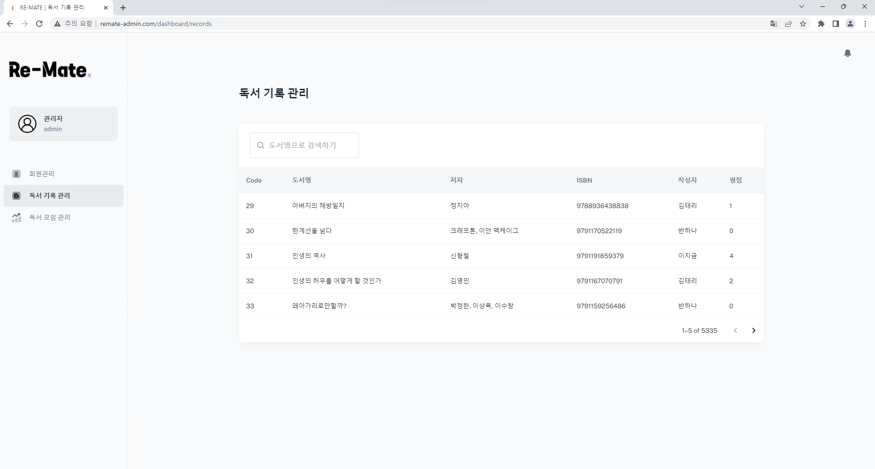The width and height of the screenshot is (875, 469).
Task: Click the browser address bar URL
Action: pos(156,24)
